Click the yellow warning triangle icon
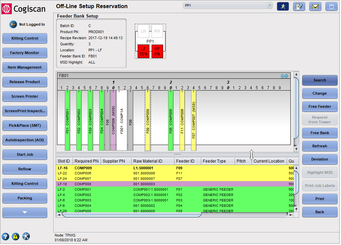Image resolution: width=341 pixels, height=245 pixels. (16, 236)
